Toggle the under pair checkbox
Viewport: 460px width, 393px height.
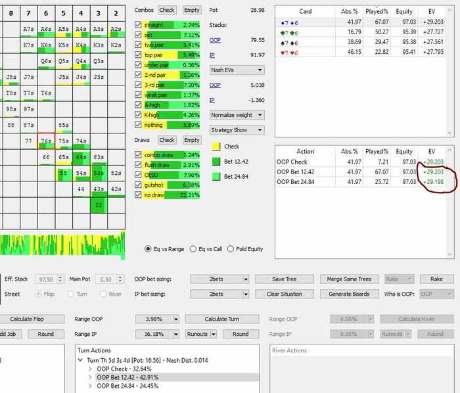138,65
